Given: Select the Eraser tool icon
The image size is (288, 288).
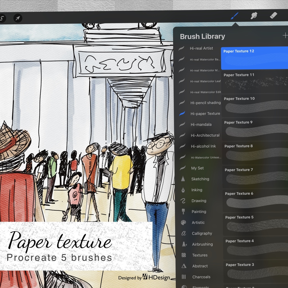Looking at the screenshot, I should point(273,15).
